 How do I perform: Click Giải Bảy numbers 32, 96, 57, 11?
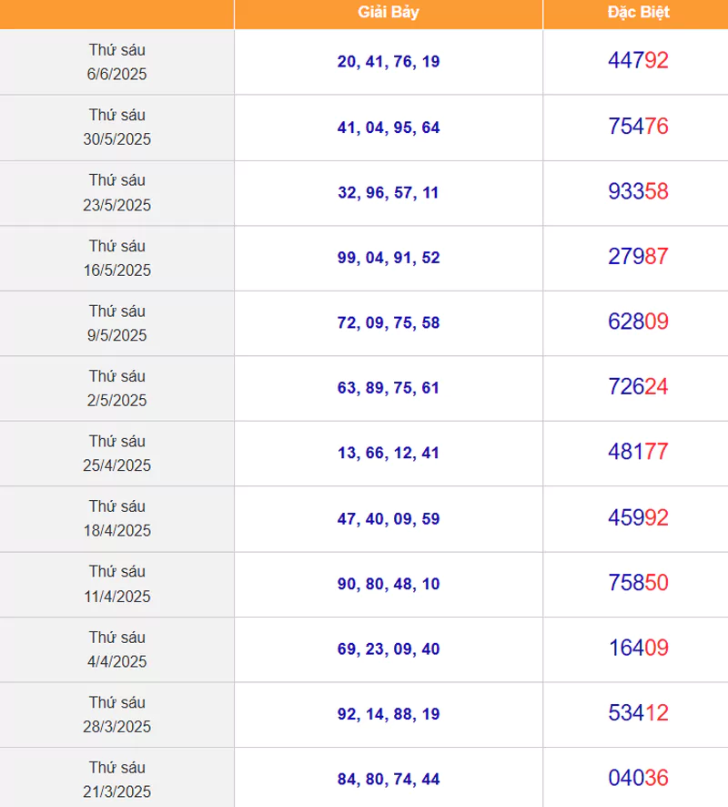click(x=389, y=192)
